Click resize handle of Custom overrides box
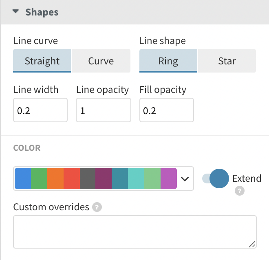The width and height of the screenshot is (269, 260). coord(252,244)
